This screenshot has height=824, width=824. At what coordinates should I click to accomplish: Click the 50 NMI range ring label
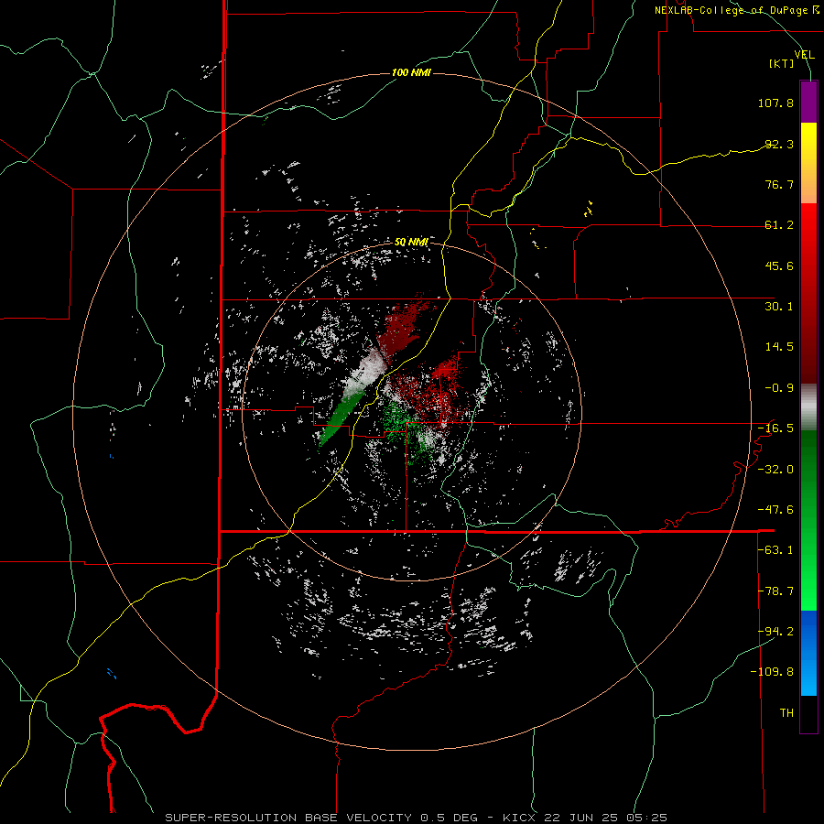(x=411, y=243)
